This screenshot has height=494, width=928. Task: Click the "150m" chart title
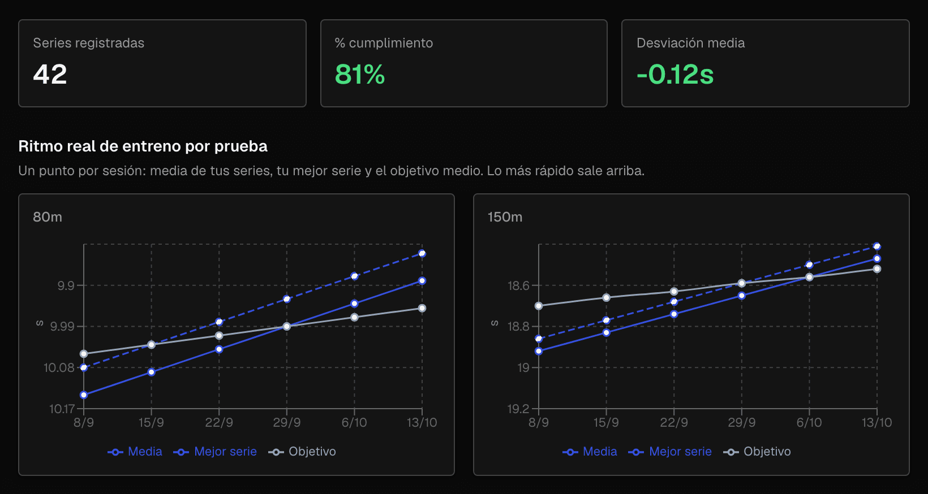tap(505, 217)
